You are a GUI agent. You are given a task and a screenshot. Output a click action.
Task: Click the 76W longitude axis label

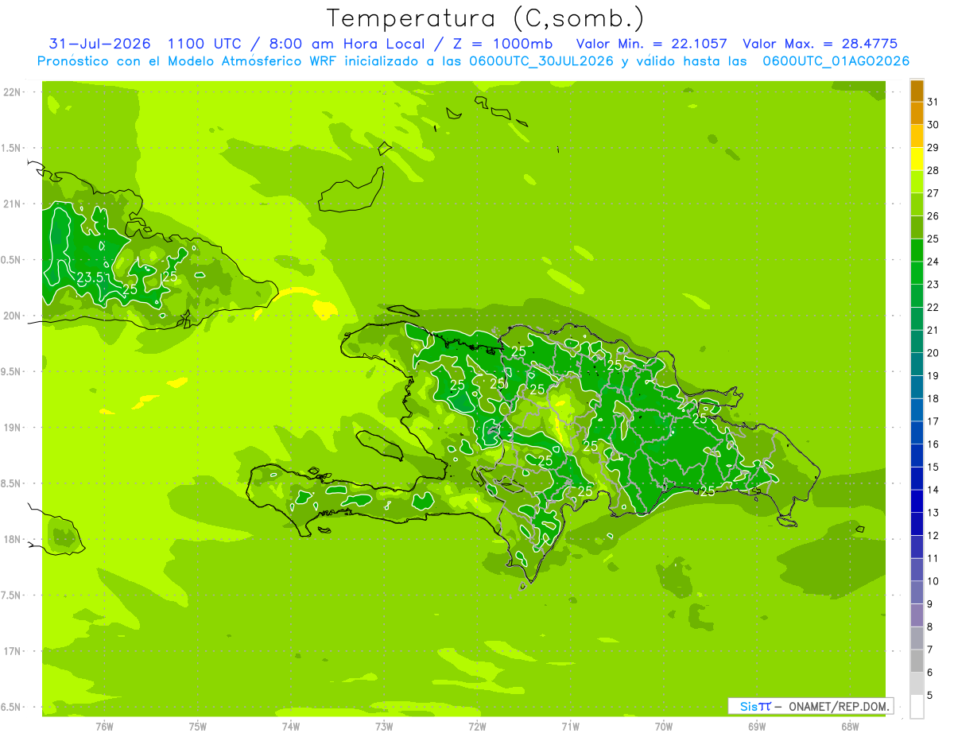[104, 726]
